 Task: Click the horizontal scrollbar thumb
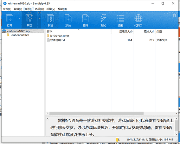pyautogui.click(x=96, y=113)
